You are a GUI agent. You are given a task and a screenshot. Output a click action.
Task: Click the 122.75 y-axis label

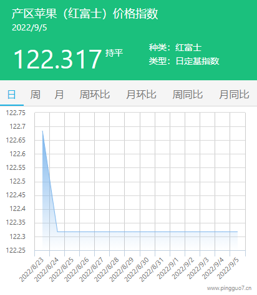tap(16, 113)
